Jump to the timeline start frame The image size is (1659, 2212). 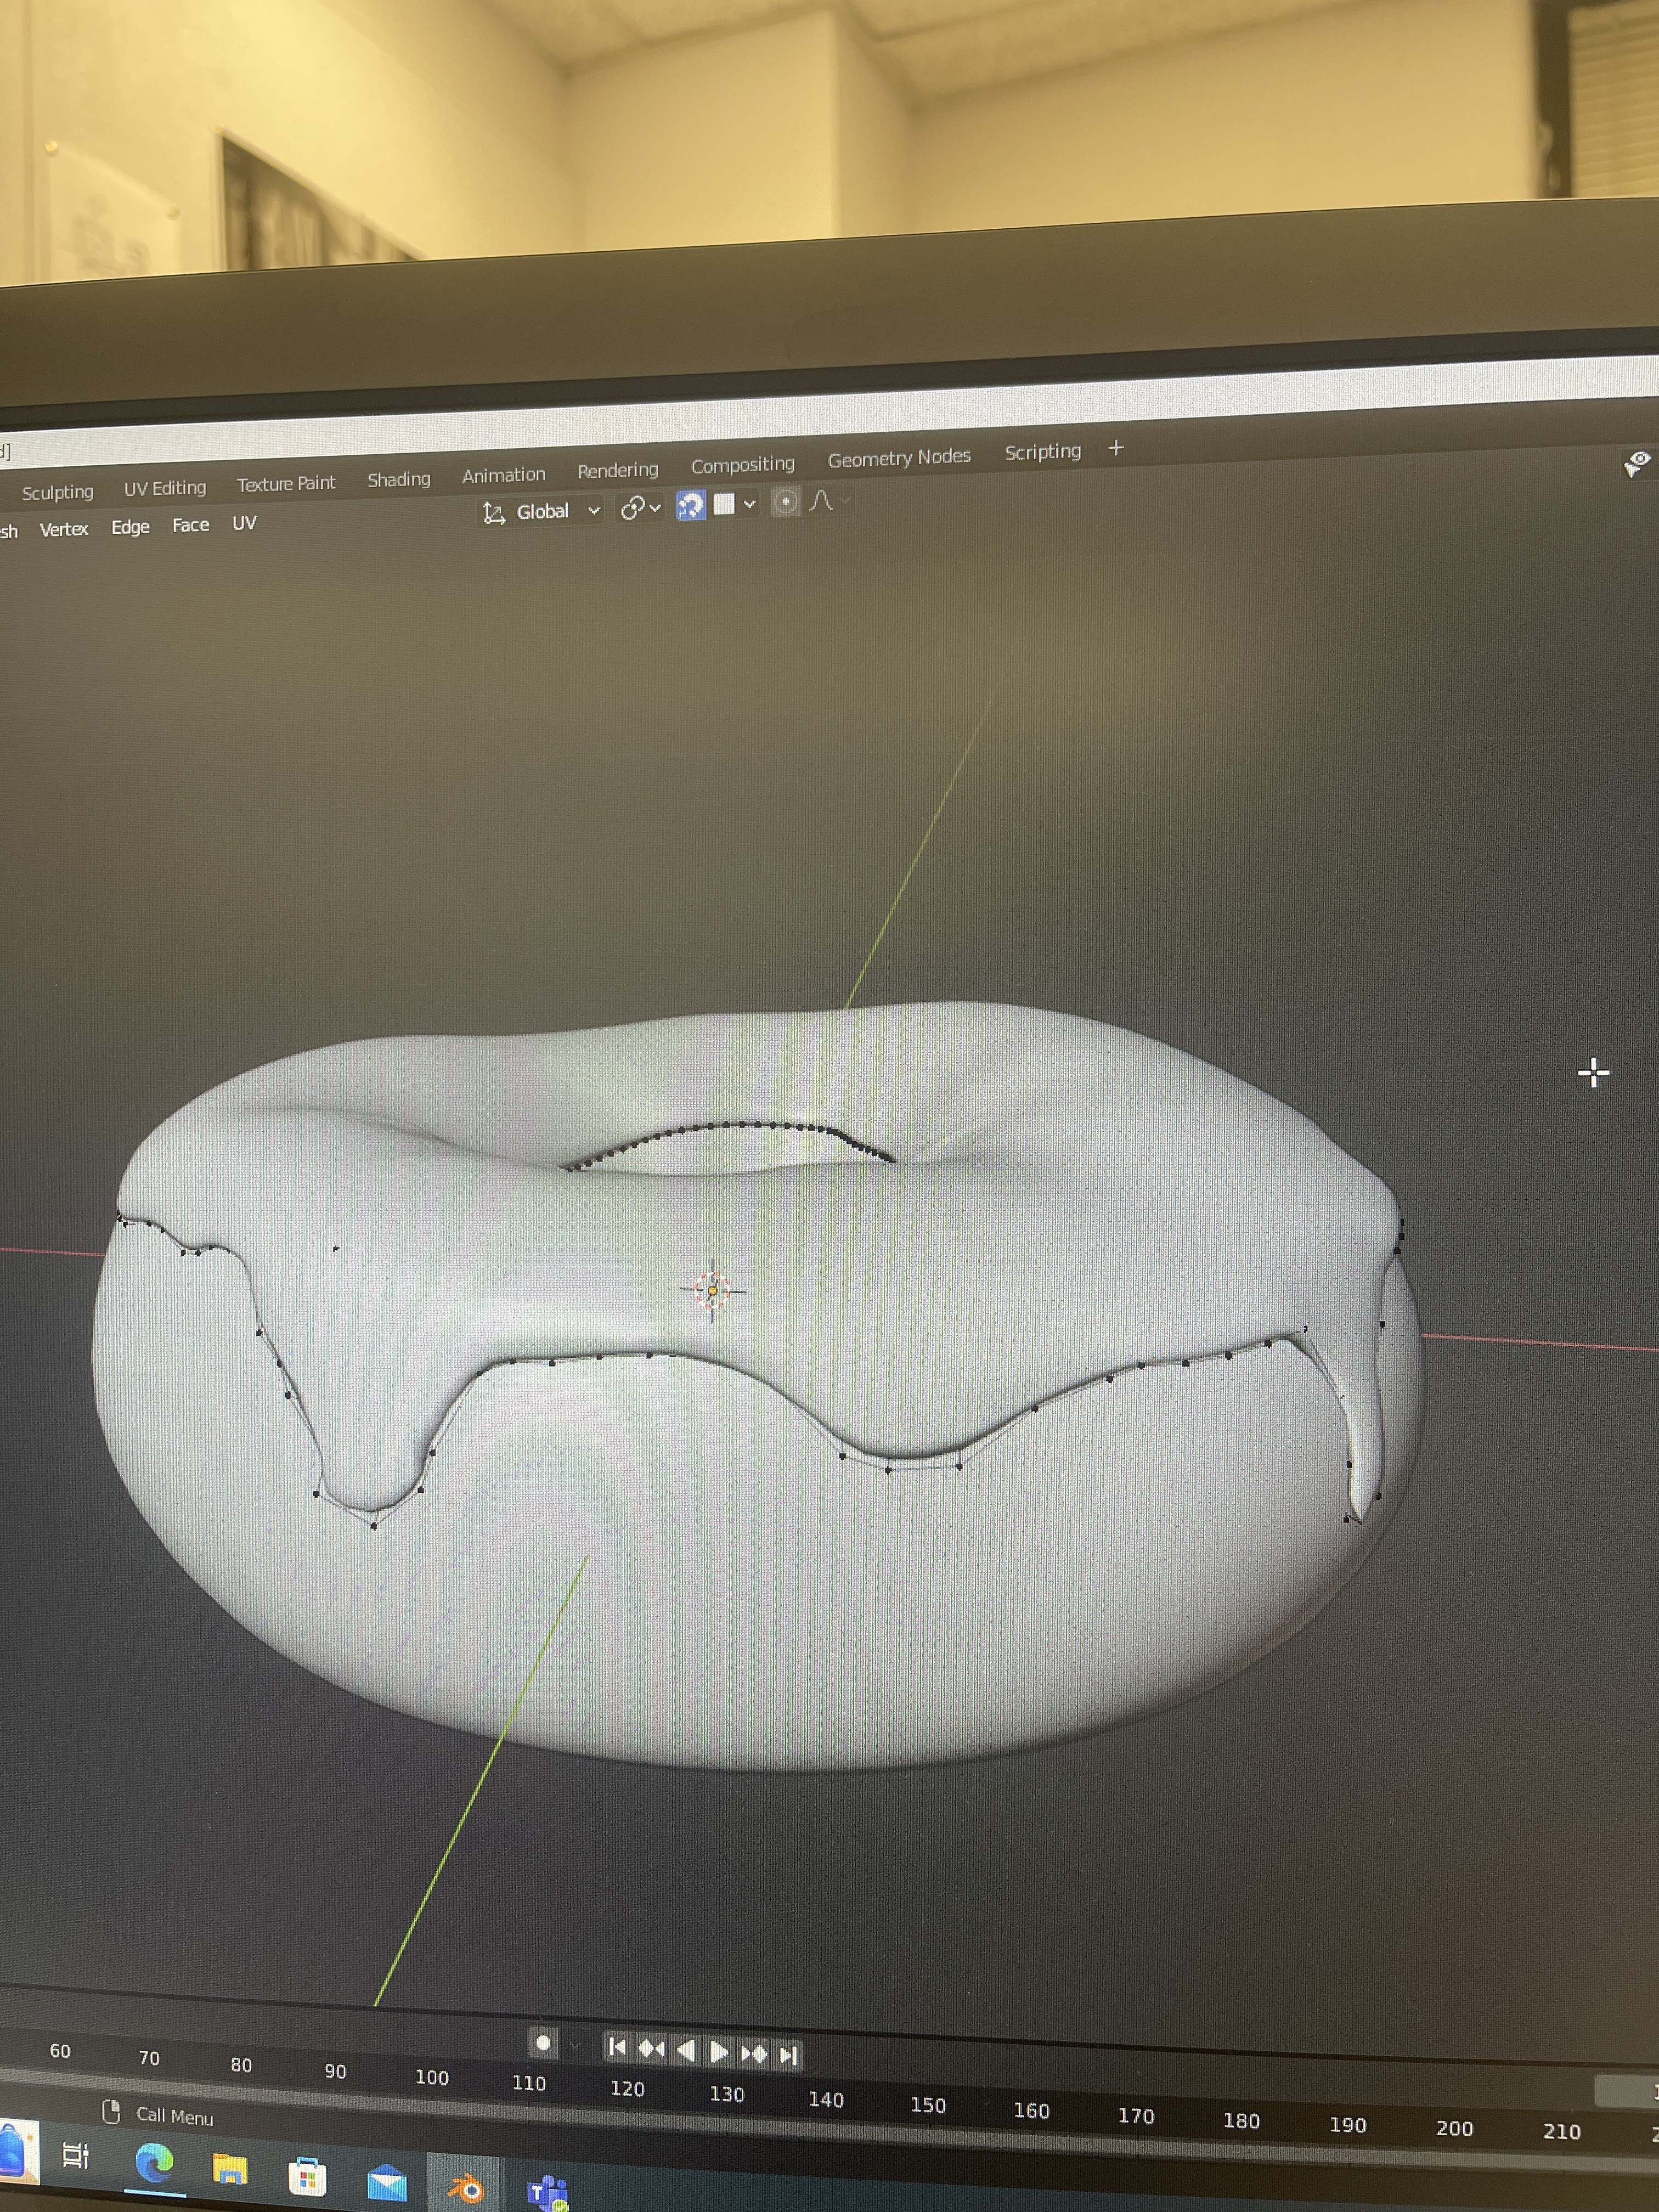pos(617,2047)
